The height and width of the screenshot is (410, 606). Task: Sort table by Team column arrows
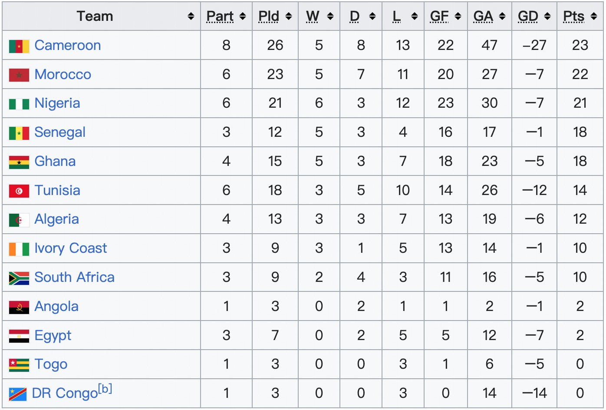pyautogui.click(x=191, y=17)
